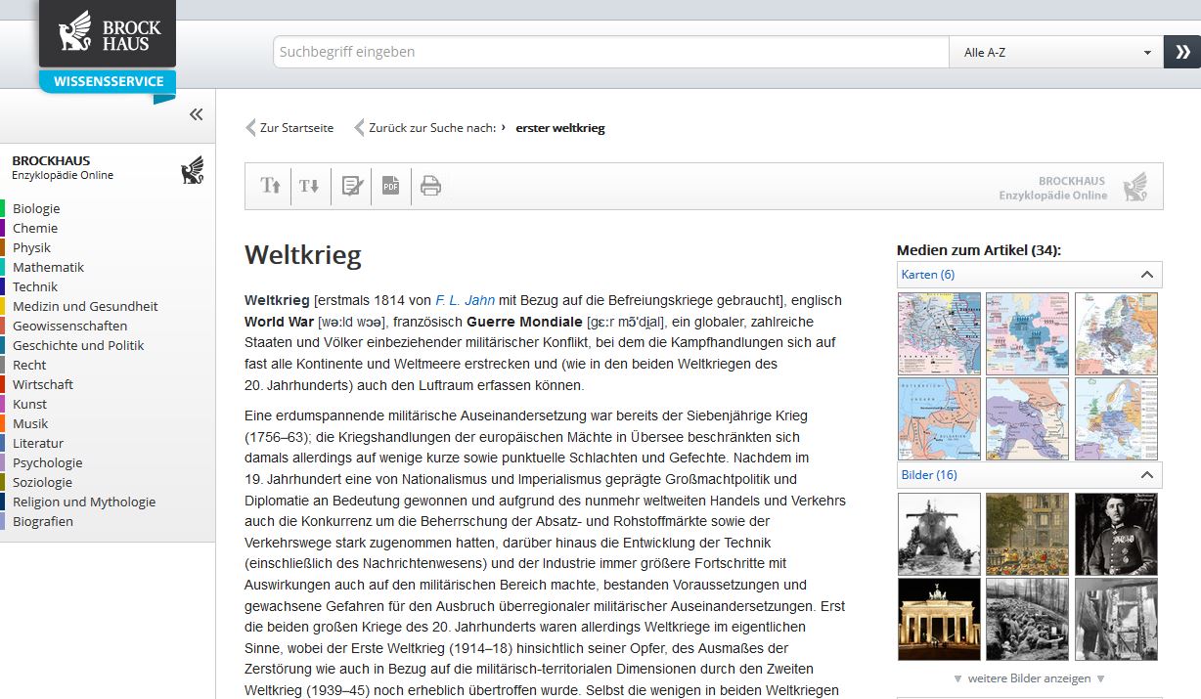Image resolution: width=1201 pixels, height=699 pixels.
Task: Collapse the Karten (6) section
Action: (x=1146, y=275)
